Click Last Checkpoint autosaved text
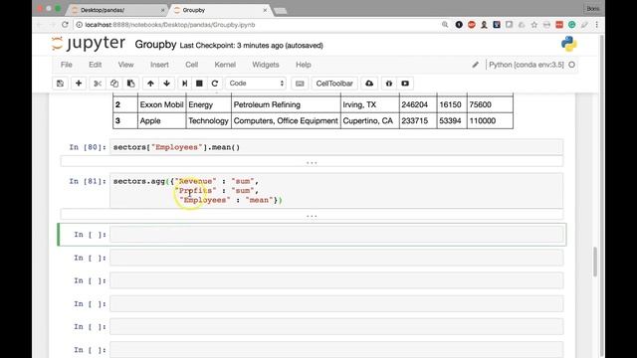Image resolution: width=637 pixels, height=358 pixels. 251,46
